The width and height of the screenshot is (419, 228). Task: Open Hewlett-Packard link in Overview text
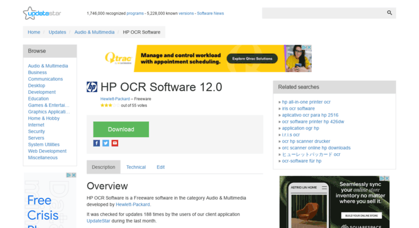(133, 204)
